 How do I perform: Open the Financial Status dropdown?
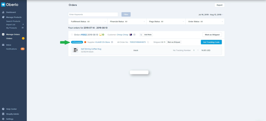tap(127, 22)
